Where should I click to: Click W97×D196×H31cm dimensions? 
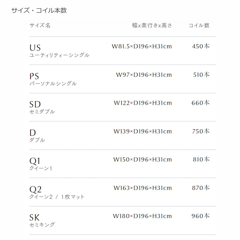[x=144, y=75]
